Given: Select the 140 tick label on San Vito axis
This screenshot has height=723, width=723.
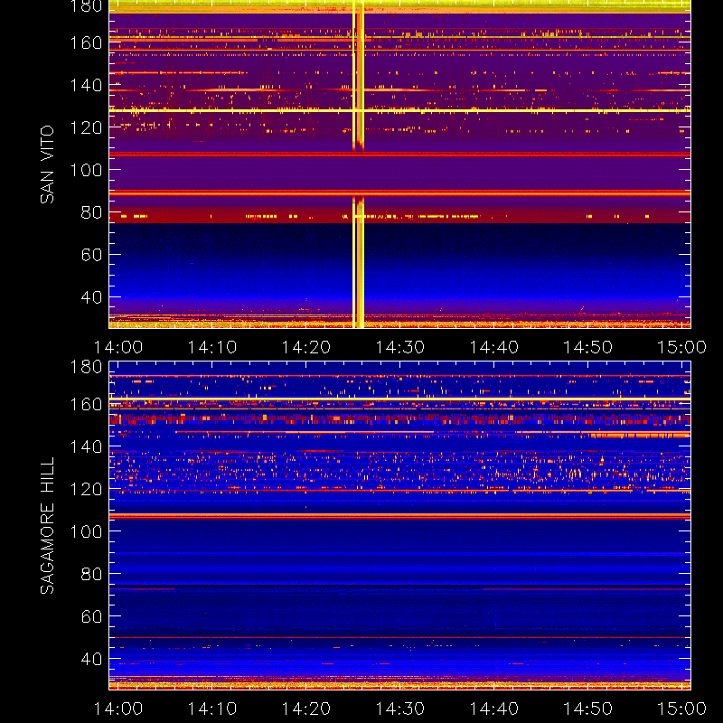Looking at the screenshot, I should (x=86, y=85).
